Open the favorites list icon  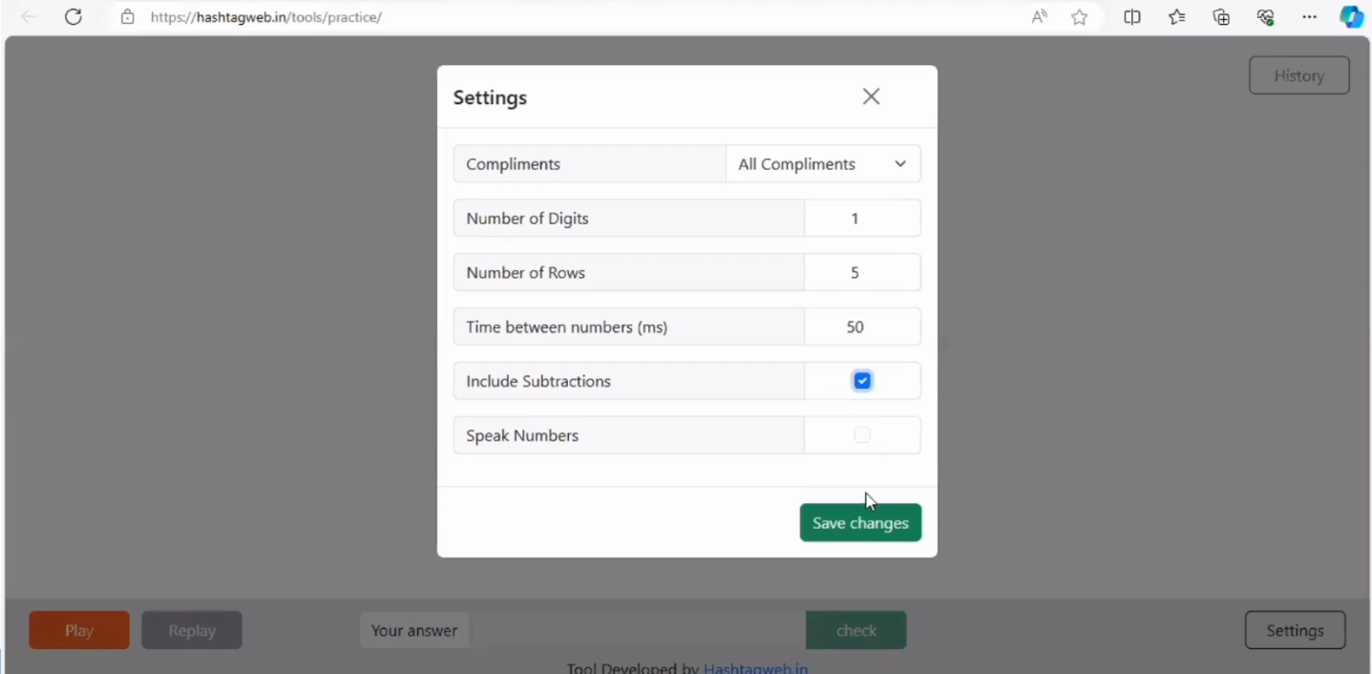[x=1176, y=16]
